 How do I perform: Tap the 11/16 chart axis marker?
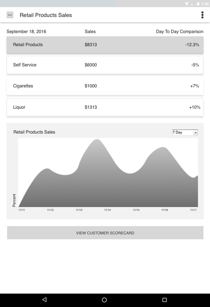165,210
